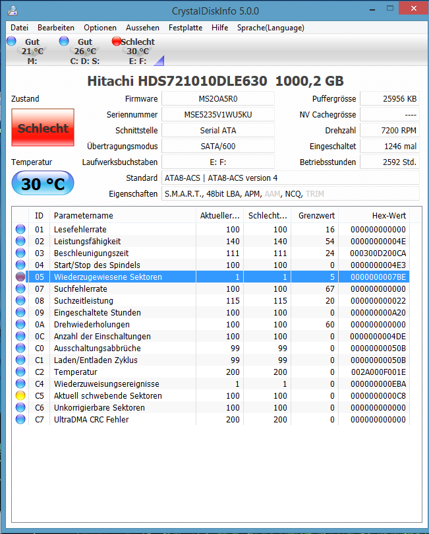Click the Eingeschaltet field 1246 mal
The height and width of the screenshot is (534, 429).
[x=389, y=146]
